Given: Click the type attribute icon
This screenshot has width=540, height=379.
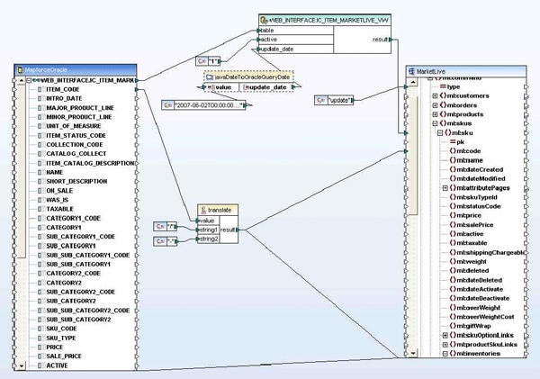Looking at the screenshot, I should 443,86.
